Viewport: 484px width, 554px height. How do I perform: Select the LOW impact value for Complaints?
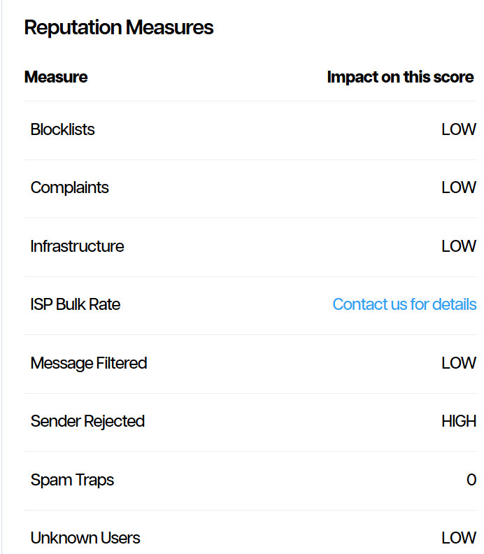click(x=458, y=187)
